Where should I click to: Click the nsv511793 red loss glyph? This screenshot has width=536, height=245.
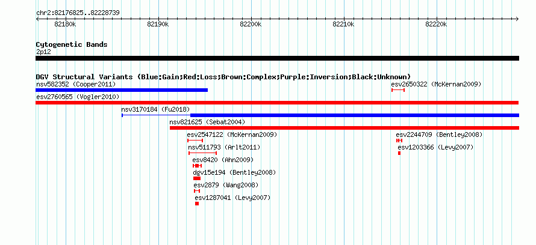pyautogui.click(x=202, y=153)
